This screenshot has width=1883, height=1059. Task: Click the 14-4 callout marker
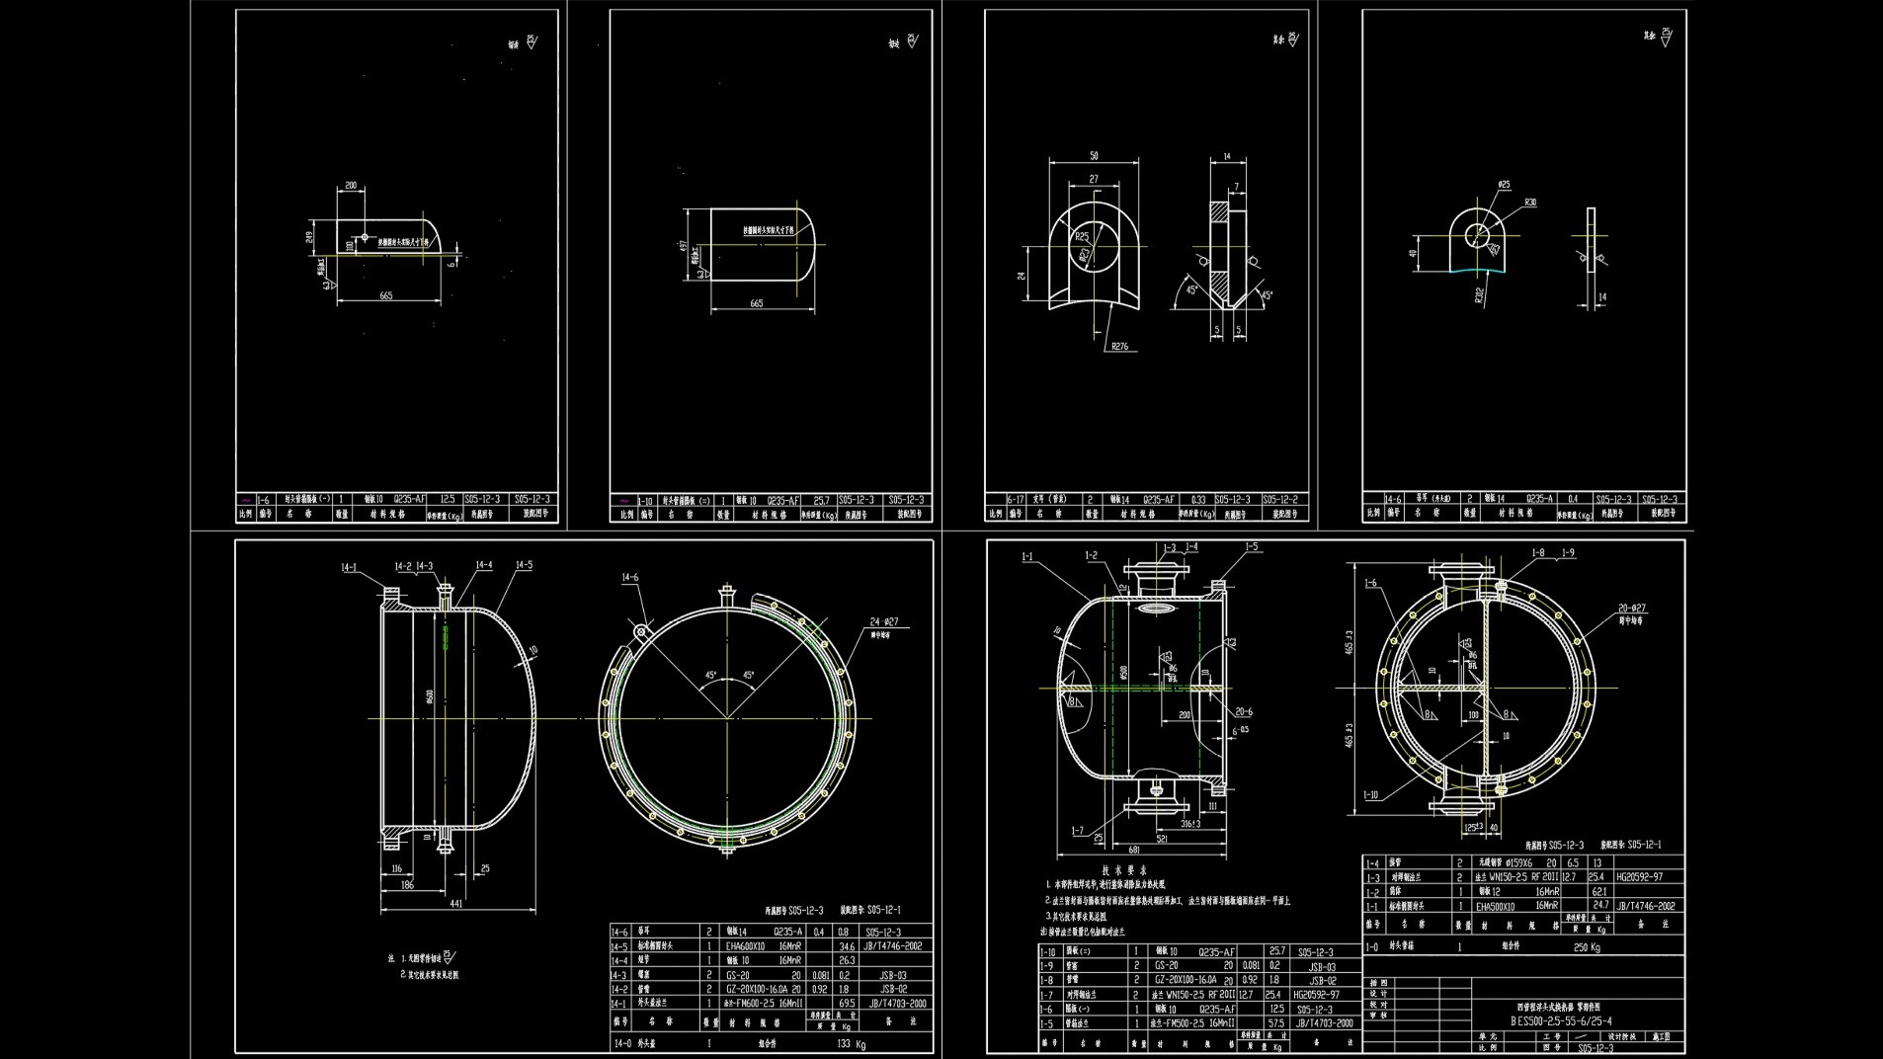(x=483, y=565)
